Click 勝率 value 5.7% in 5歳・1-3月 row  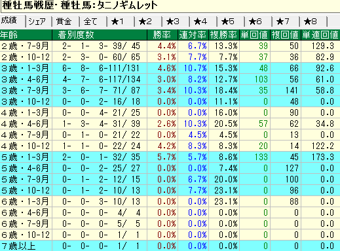(166, 157)
